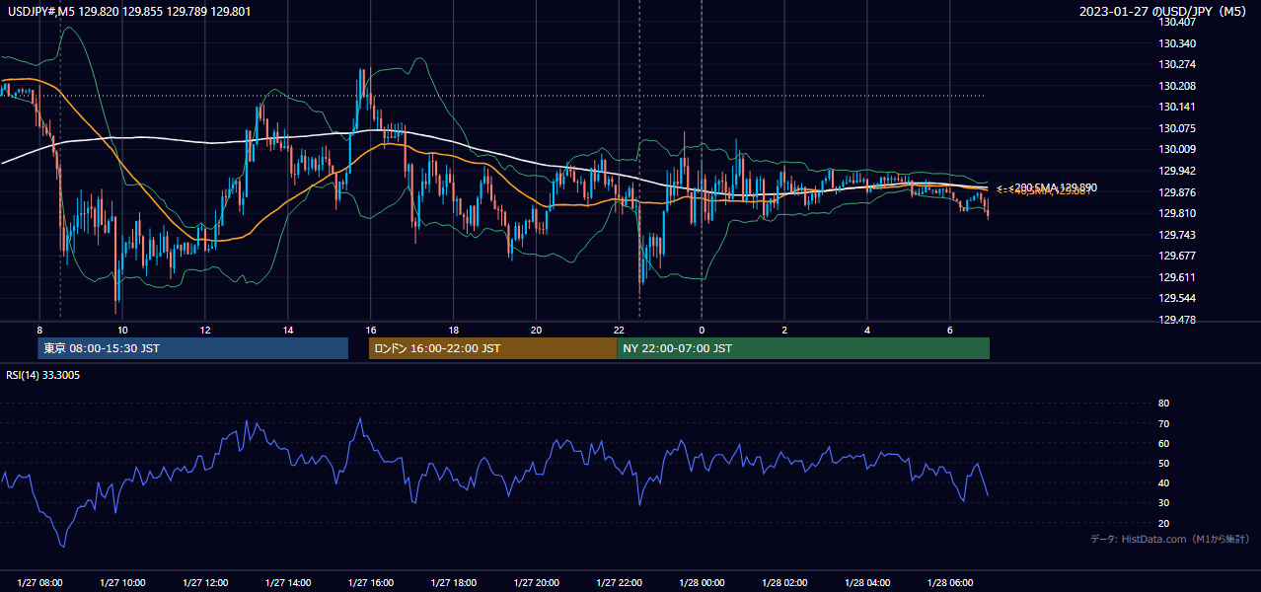Select the ロンドン 16:00-22:00 JST session bar
The height and width of the screenshot is (592, 1261).
(492, 348)
